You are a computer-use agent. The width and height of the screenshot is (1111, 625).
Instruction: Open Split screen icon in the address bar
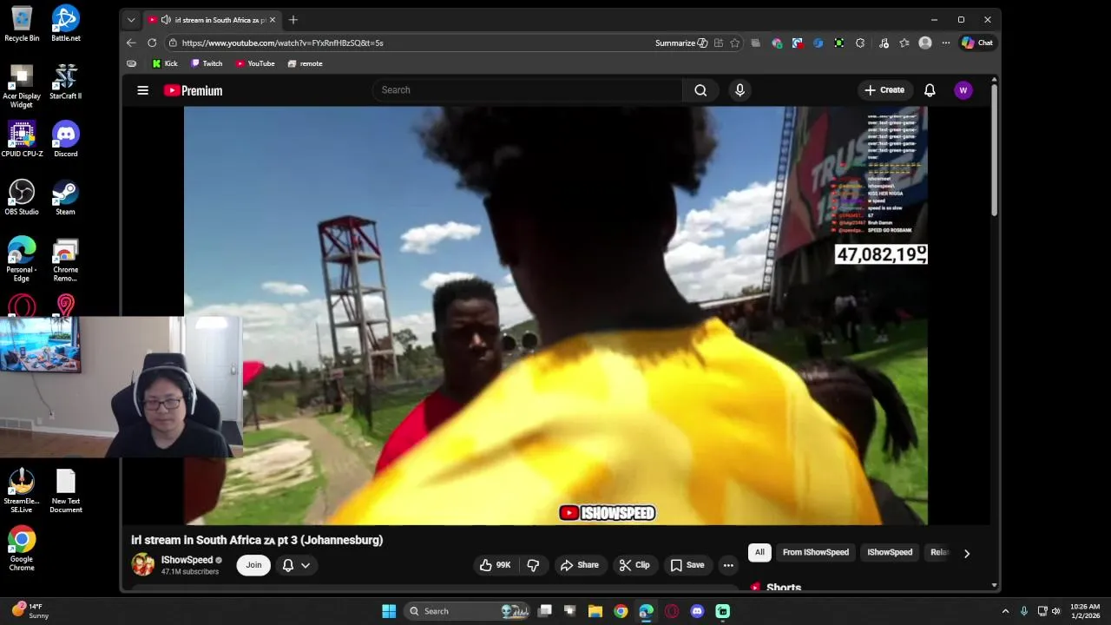[718, 43]
